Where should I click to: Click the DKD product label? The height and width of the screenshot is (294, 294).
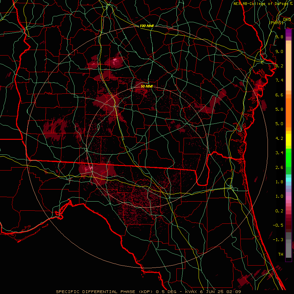(x=287, y=20)
